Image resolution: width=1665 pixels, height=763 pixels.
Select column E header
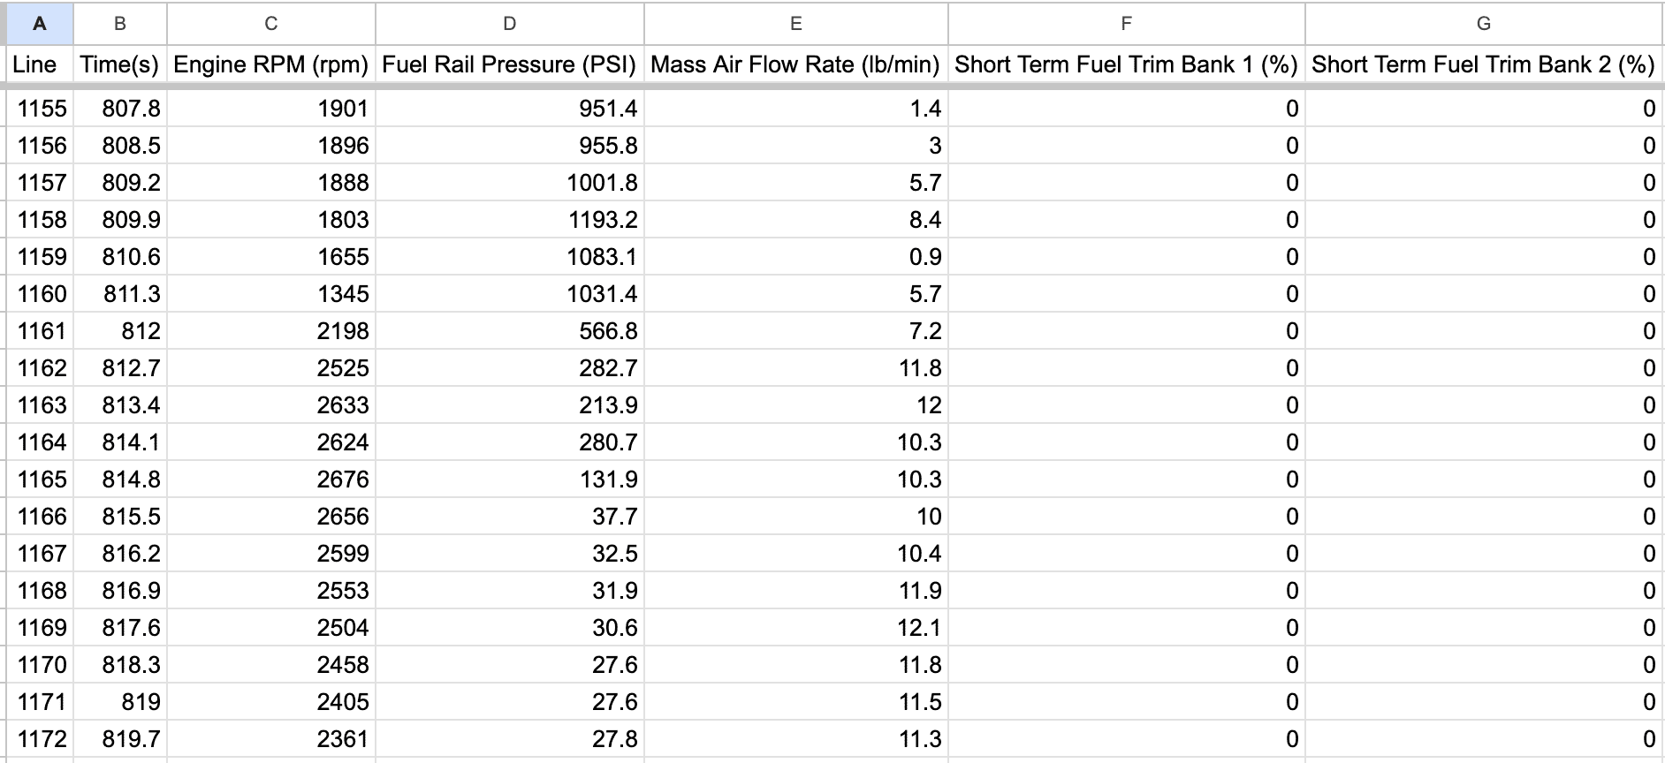[x=796, y=24]
